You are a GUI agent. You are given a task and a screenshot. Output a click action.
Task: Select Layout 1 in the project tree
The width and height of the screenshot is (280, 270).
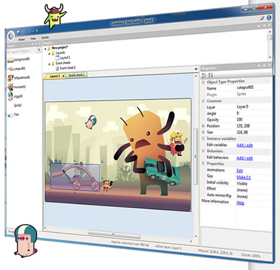[63, 58]
